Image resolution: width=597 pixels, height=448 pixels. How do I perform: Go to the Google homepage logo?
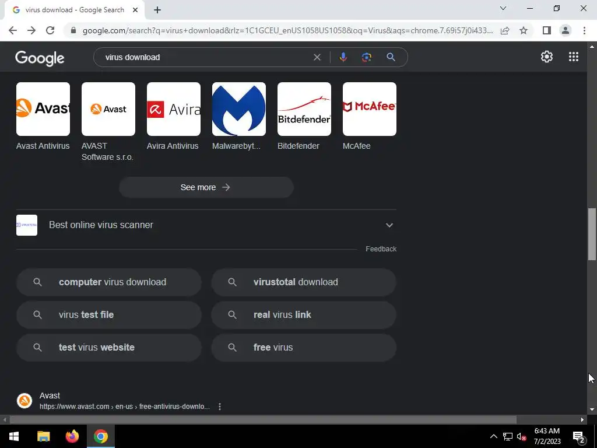(40, 58)
